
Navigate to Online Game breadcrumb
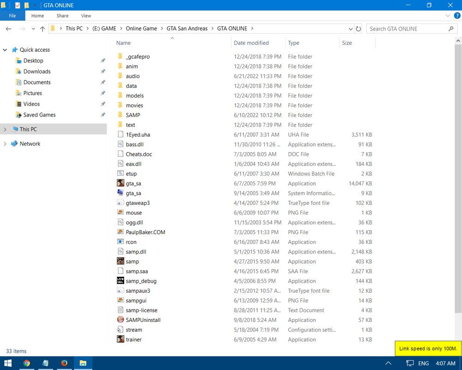[141, 29]
